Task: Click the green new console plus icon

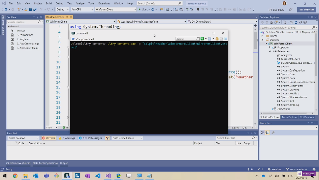Action: click(x=202, y=39)
